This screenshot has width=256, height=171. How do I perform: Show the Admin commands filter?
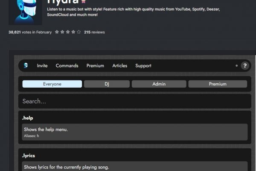pos(159,84)
